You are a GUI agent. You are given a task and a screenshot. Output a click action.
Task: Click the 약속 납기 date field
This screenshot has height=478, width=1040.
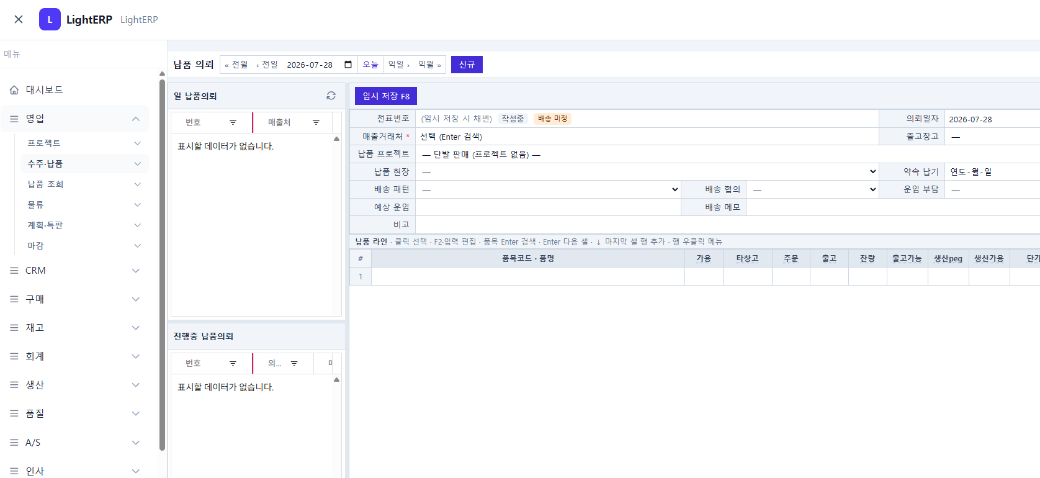point(993,172)
